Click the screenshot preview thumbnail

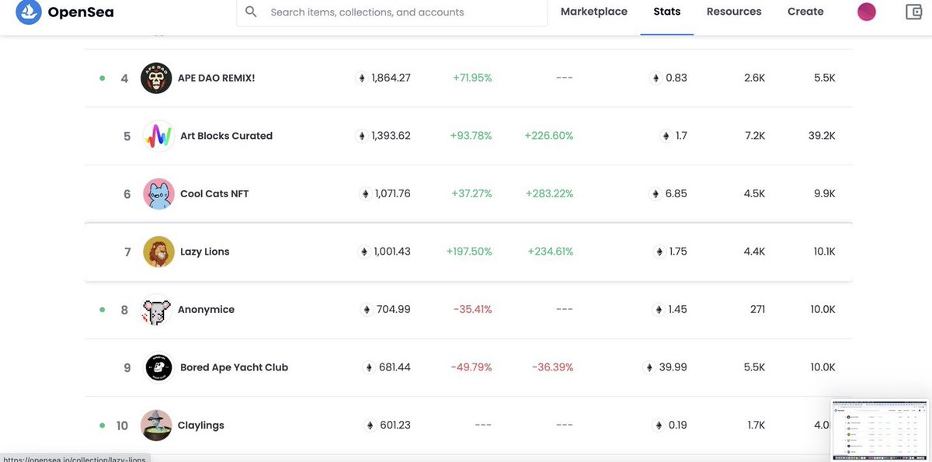pyautogui.click(x=878, y=428)
